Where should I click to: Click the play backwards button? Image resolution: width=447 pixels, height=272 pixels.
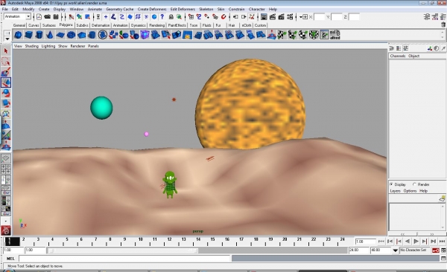(408, 242)
